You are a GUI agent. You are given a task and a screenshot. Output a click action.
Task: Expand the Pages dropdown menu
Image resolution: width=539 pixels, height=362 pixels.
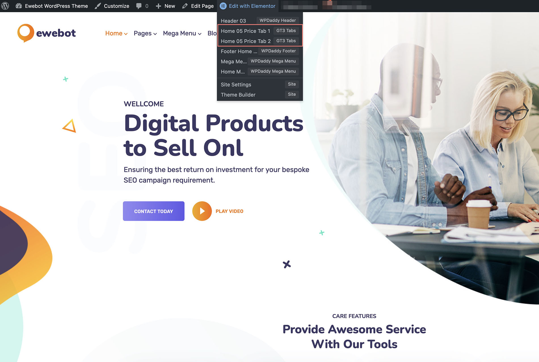coord(145,33)
